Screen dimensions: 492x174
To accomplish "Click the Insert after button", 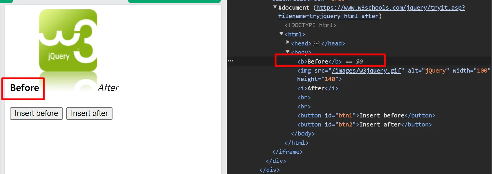I will [x=89, y=113].
